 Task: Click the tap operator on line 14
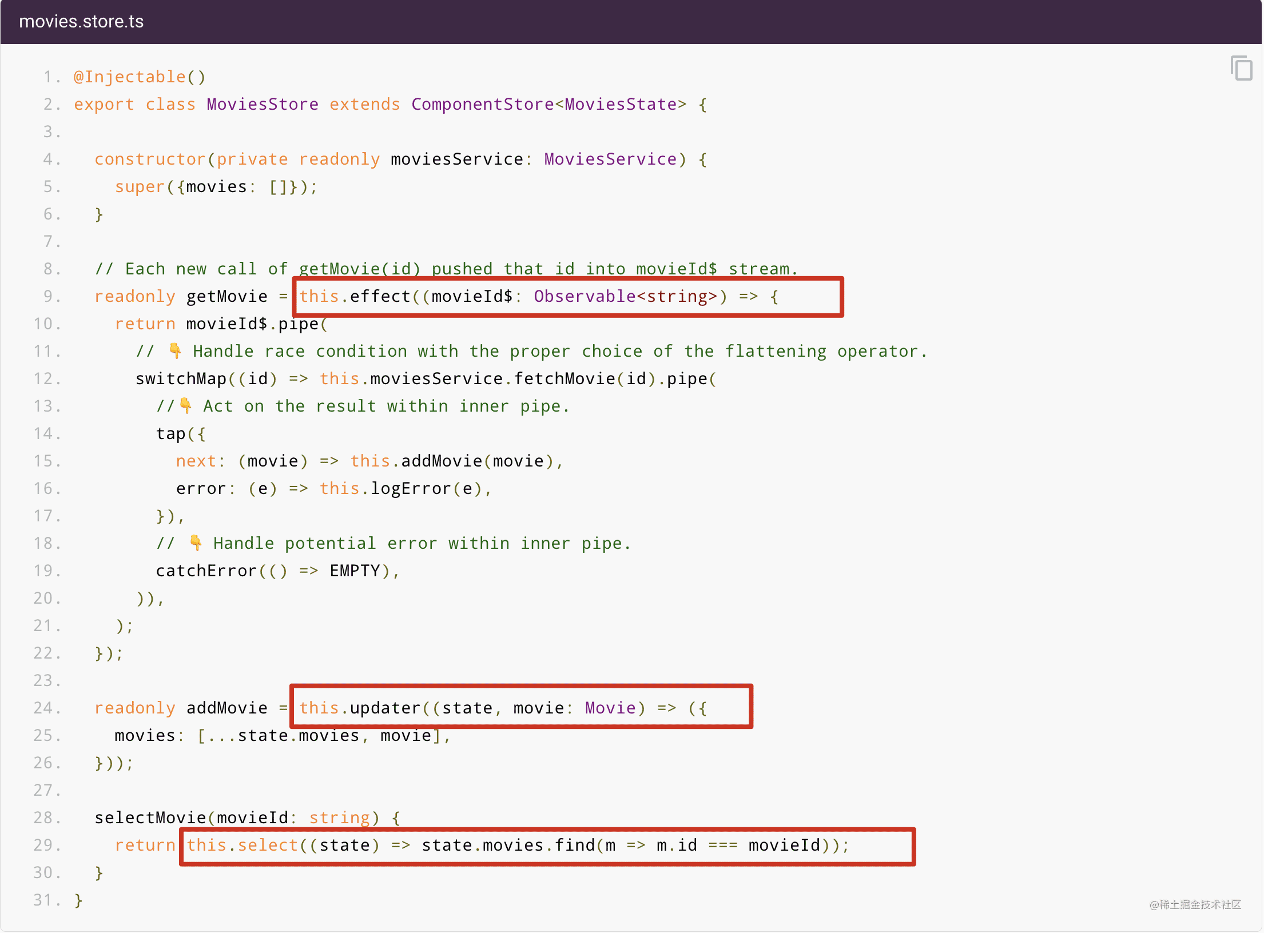click(170, 433)
